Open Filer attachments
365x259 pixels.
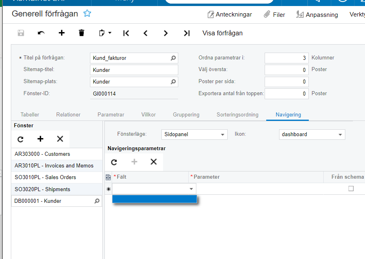(274, 14)
